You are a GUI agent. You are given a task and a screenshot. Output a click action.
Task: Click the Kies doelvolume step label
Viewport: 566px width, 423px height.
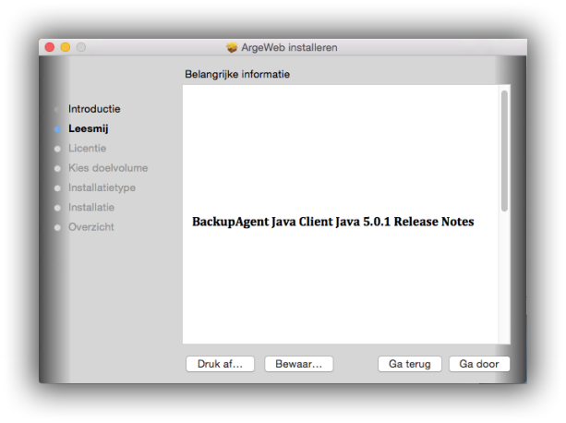(108, 168)
